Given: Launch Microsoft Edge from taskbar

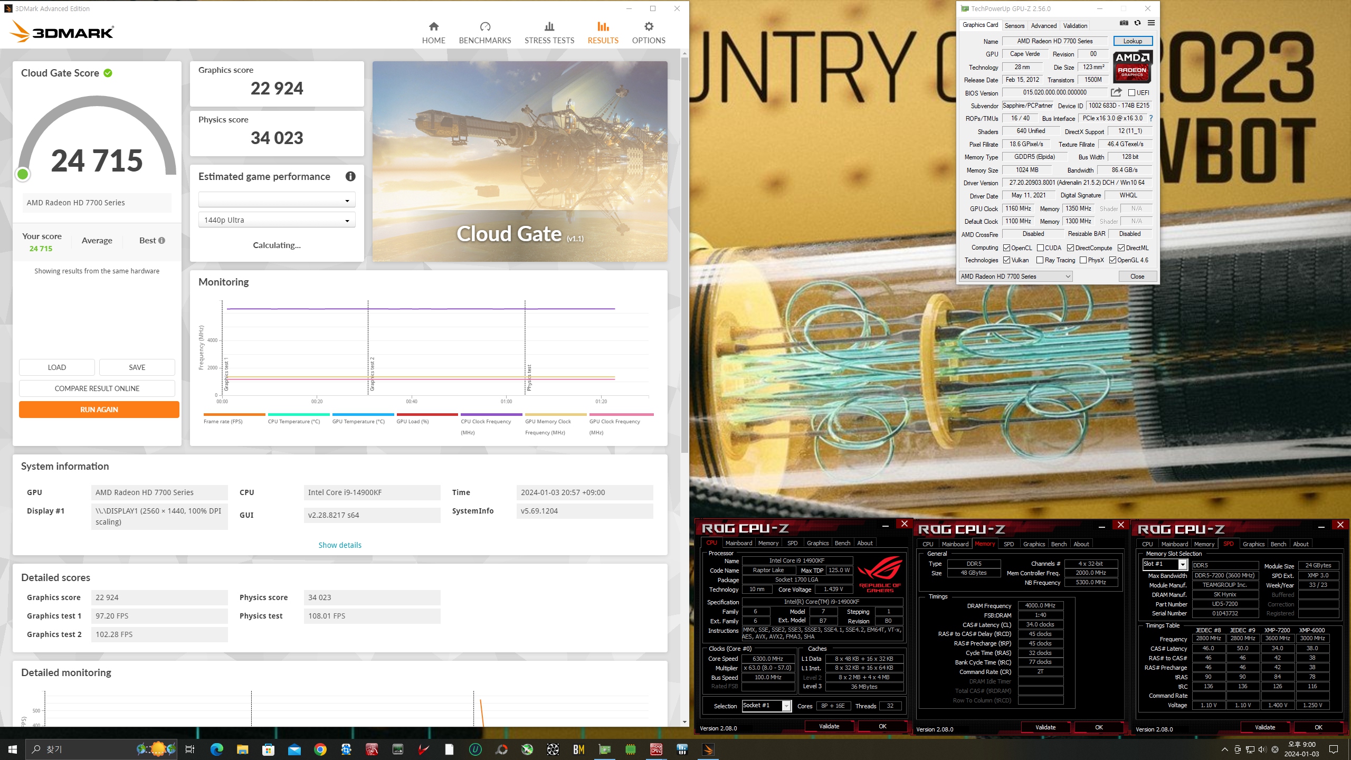Looking at the screenshot, I should pos(216,749).
